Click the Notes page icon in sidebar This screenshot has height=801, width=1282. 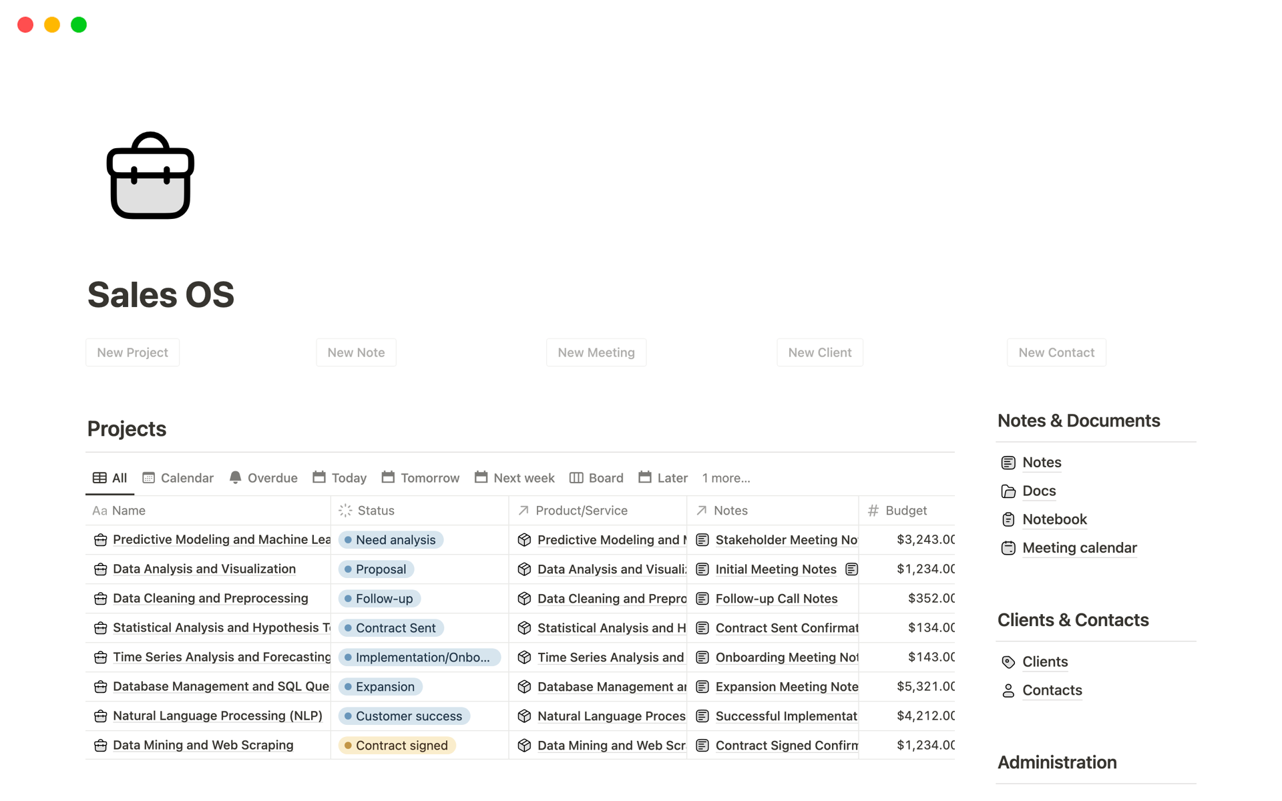(1008, 463)
